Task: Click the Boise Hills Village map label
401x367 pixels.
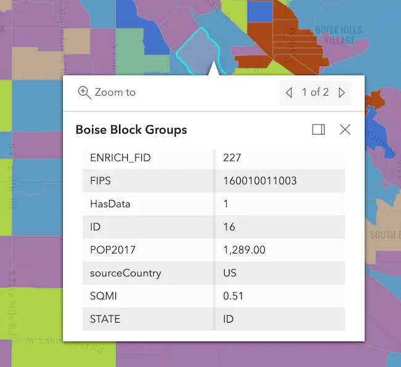Action: [x=335, y=35]
